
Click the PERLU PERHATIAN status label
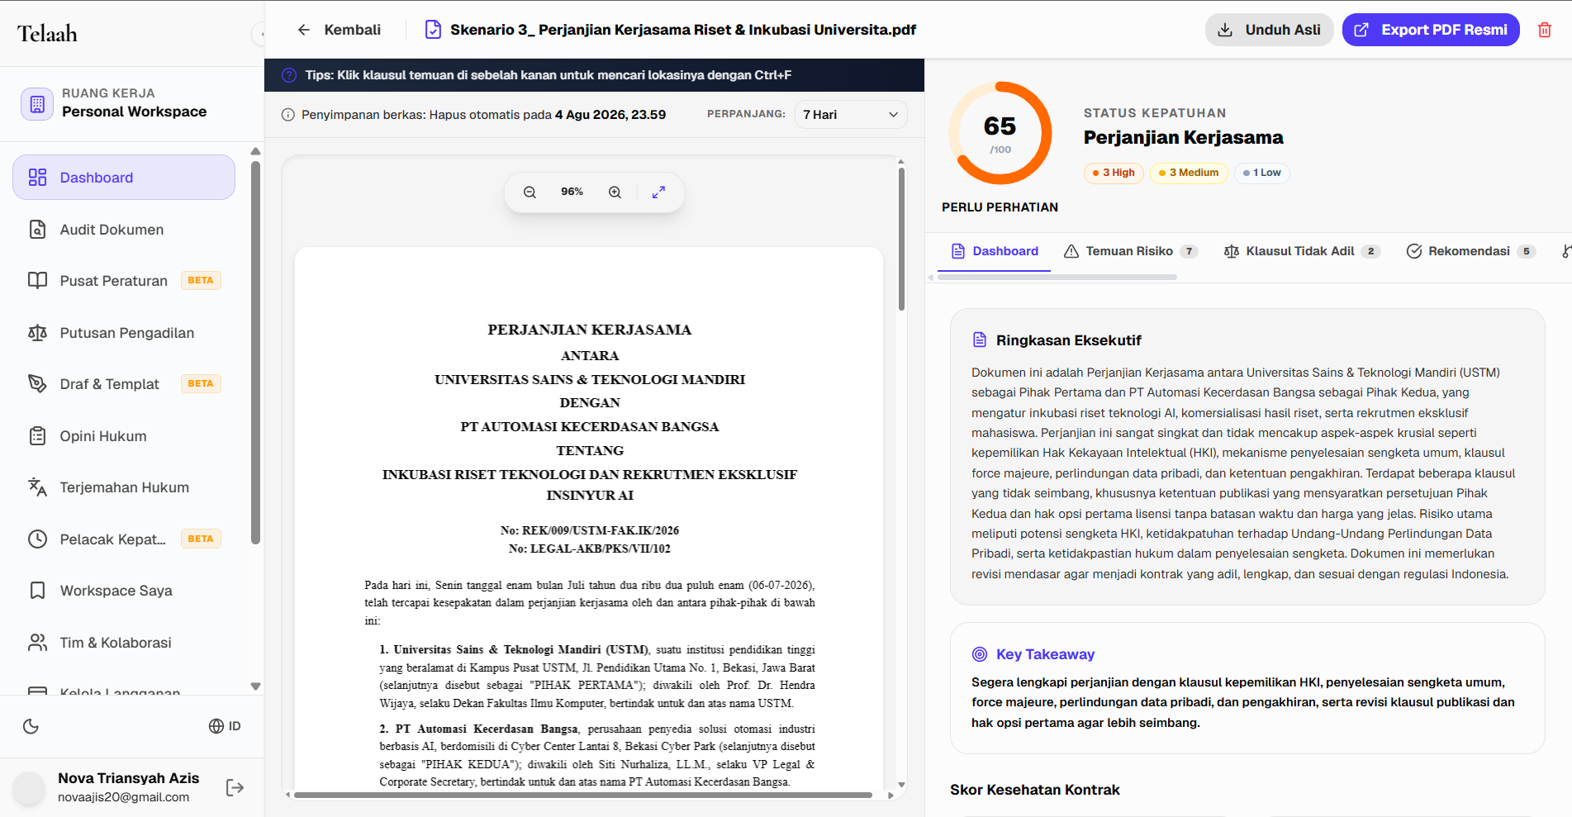[x=1000, y=207]
